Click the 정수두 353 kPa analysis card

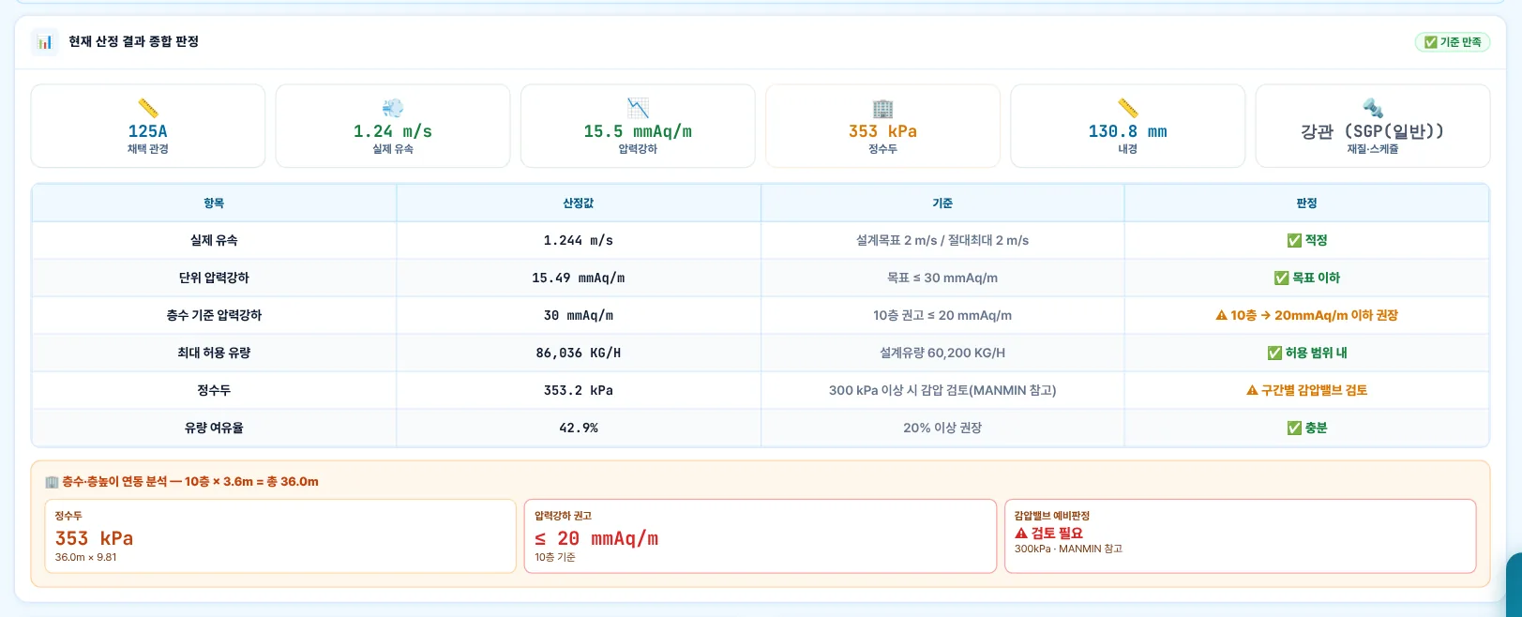point(280,536)
